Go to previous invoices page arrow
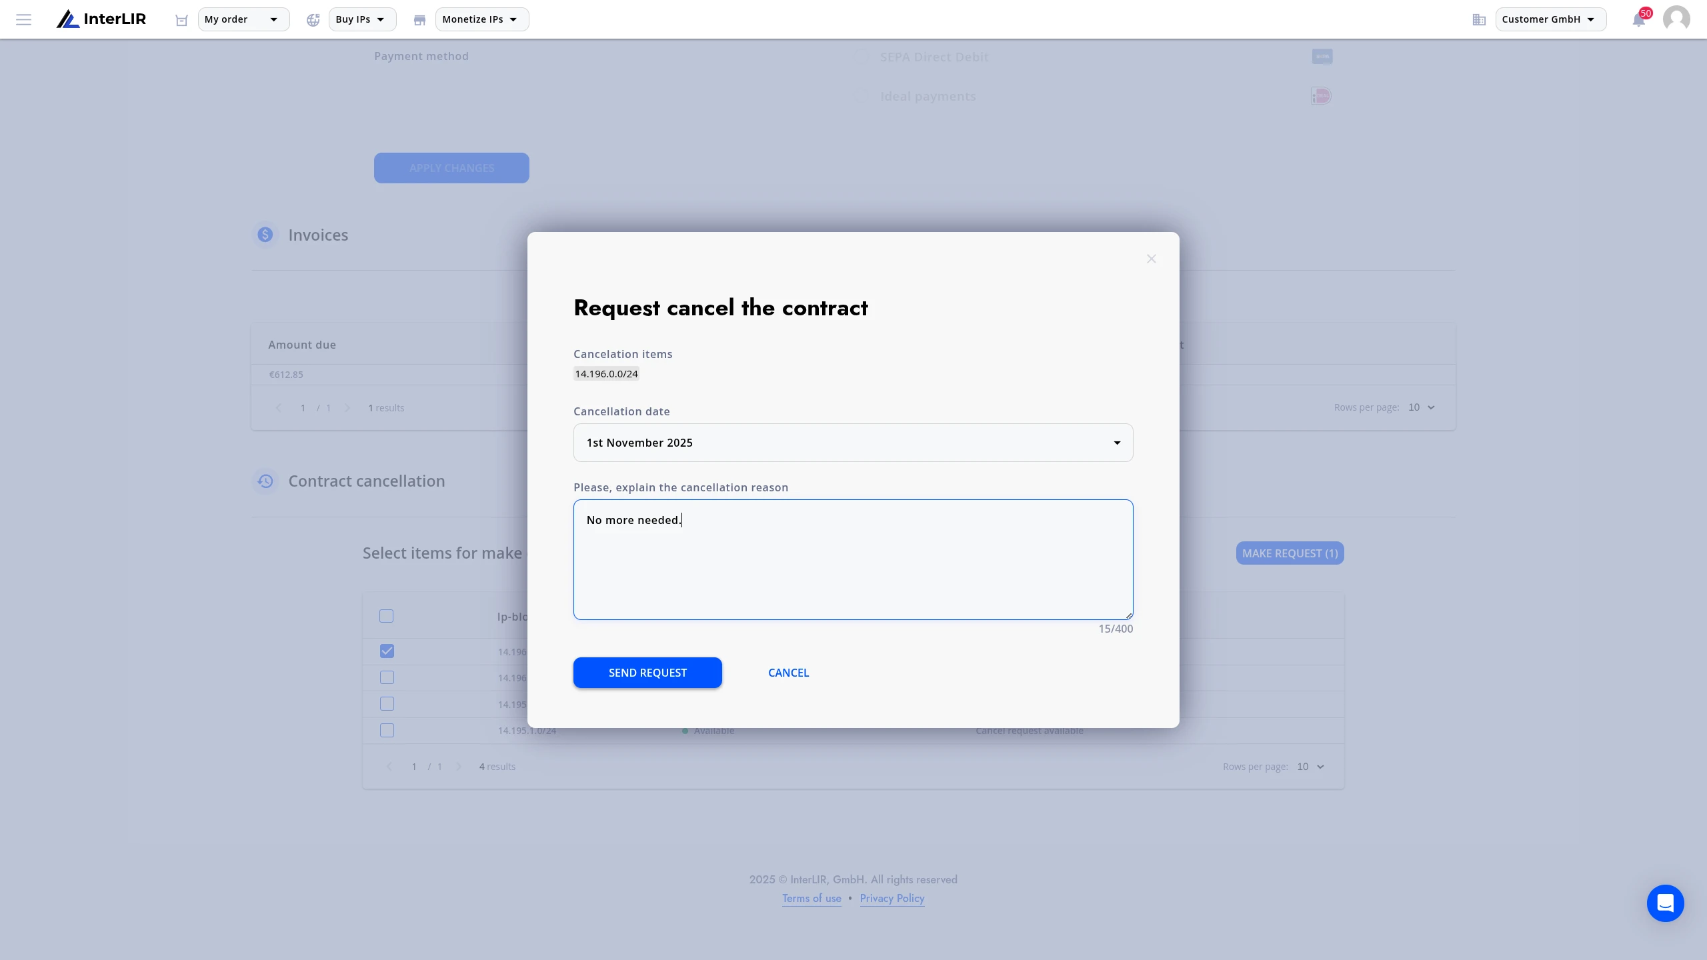The width and height of the screenshot is (1707, 960). [x=278, y=408]
